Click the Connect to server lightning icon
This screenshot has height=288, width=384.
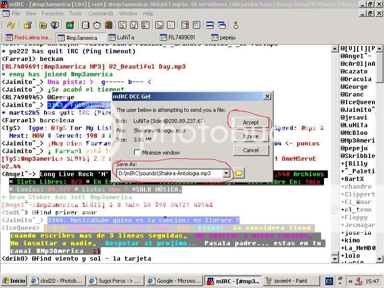tap(11, 25)
